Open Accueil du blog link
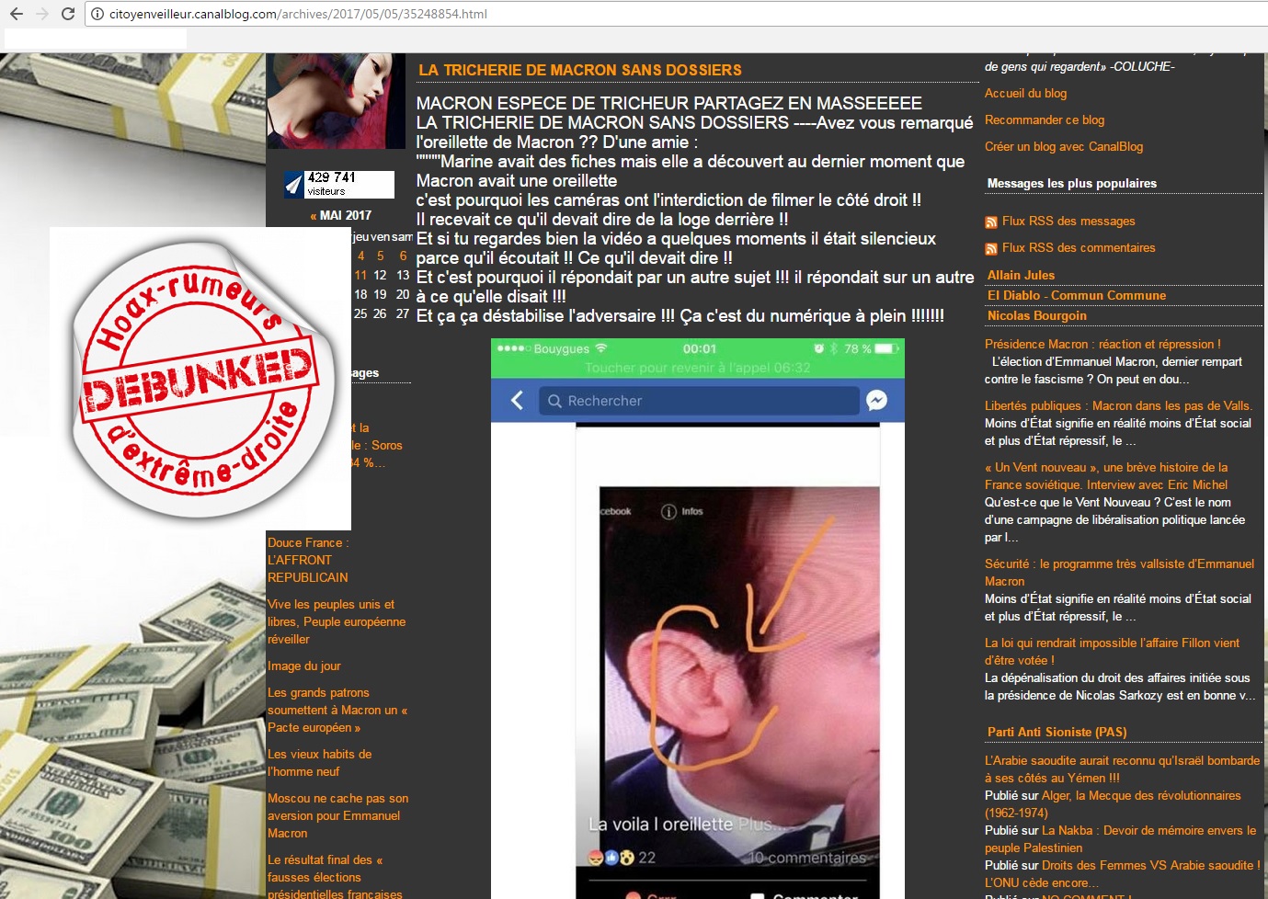 pos(1025,93)
